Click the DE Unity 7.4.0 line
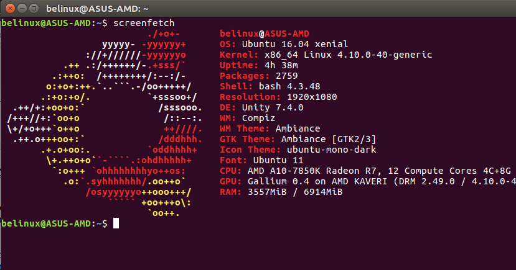 [x=261, y=107]
